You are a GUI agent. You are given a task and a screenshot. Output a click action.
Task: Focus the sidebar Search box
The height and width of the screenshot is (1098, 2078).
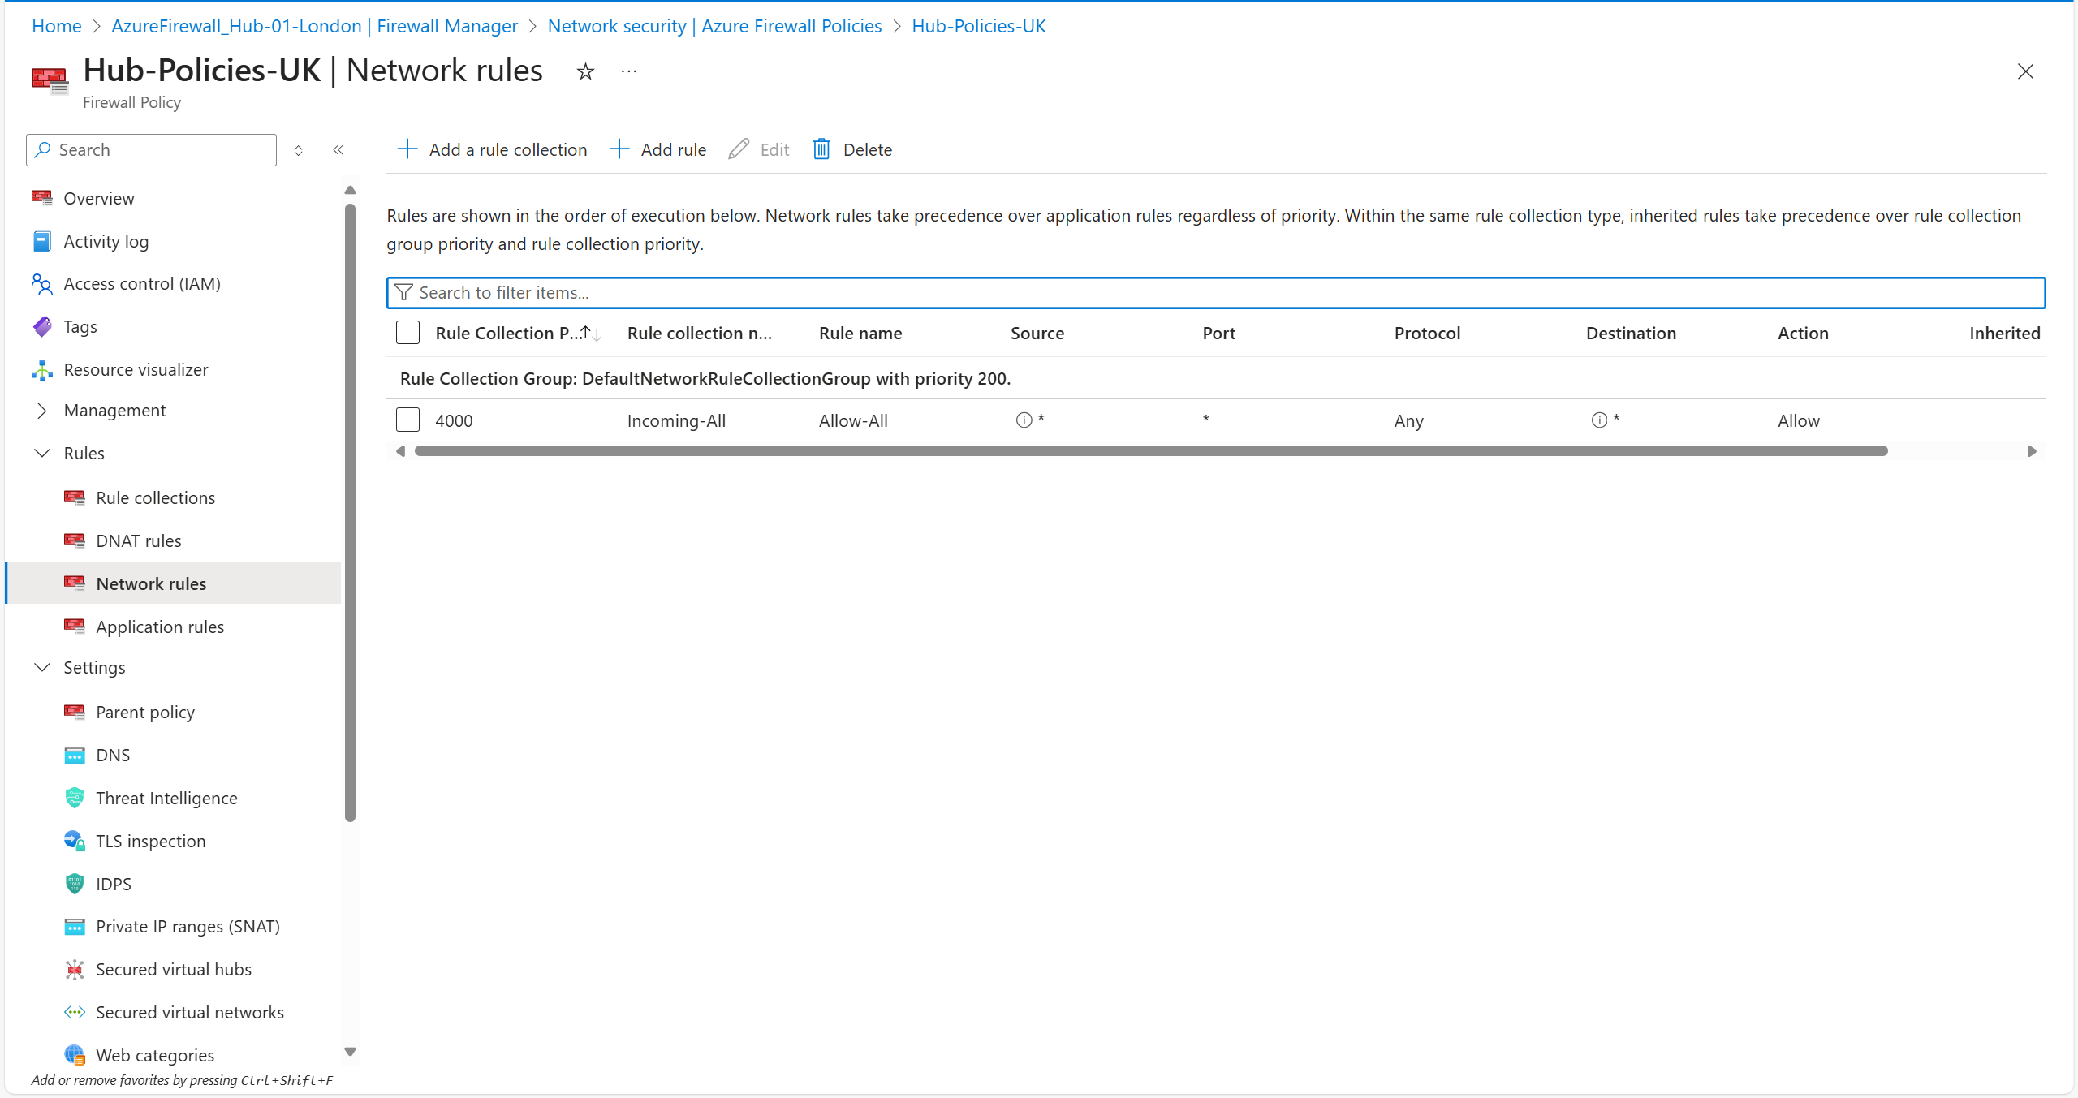point(151,150)
